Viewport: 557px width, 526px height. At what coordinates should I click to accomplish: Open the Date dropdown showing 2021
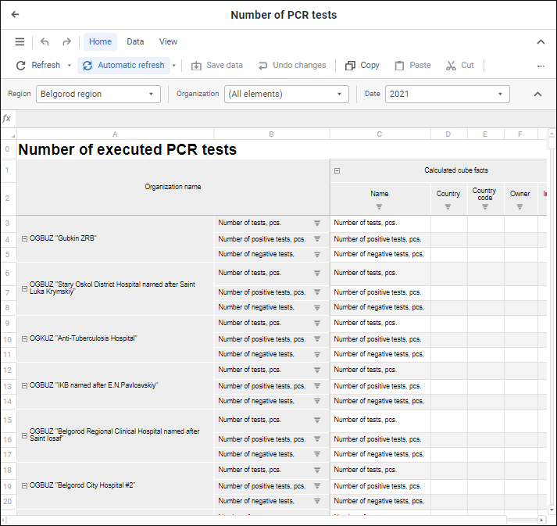(x=447, y=94)
